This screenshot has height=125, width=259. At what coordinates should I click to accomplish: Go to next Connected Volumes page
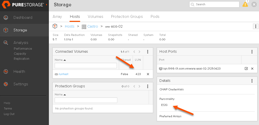[139, 52]
